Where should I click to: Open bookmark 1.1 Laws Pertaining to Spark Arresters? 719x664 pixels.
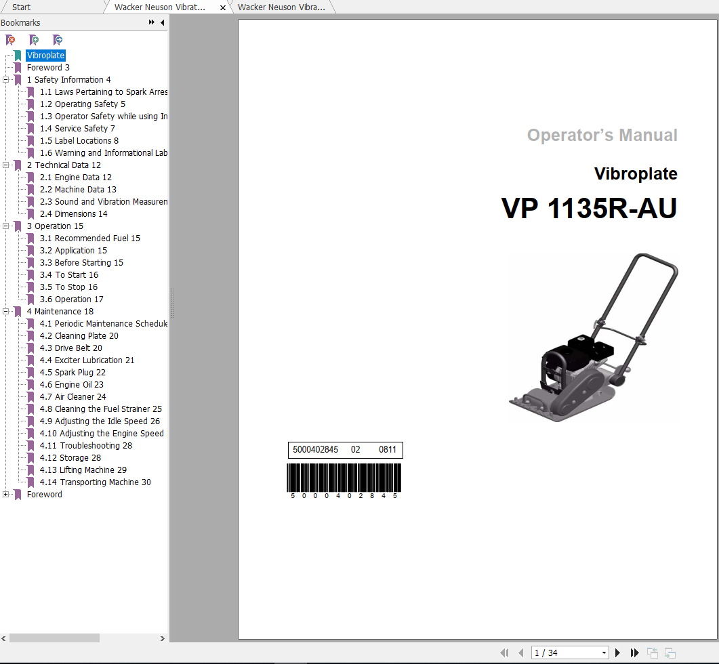104,91
